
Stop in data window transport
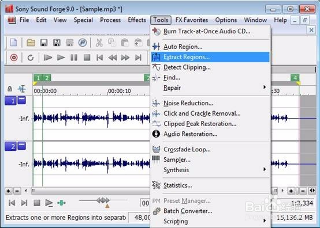tap(37, 203)
